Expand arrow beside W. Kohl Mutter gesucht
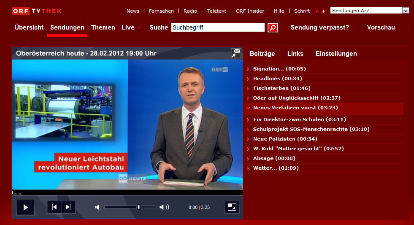Viewport: 414px width, 225px height. click(248, 149)
